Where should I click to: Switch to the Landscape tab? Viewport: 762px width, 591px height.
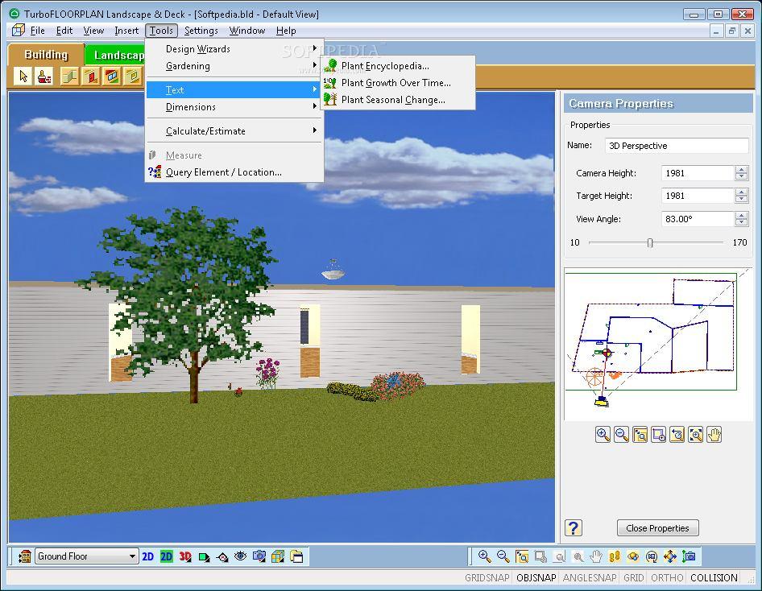116,55
